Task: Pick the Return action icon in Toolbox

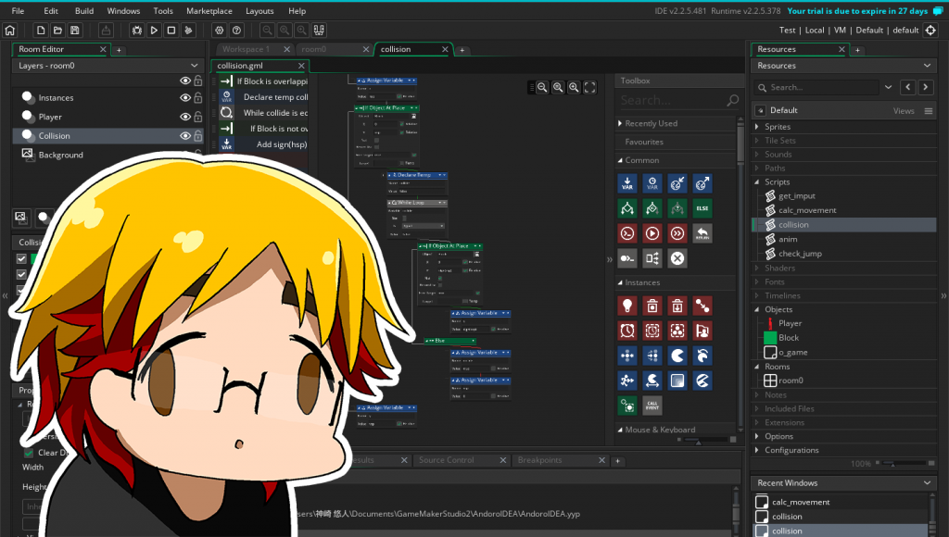Action: tap(702, 232)
